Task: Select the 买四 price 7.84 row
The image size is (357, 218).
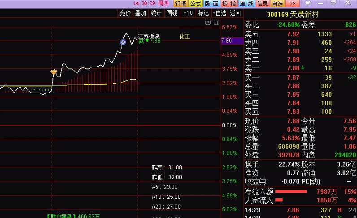Action: pos(300,103)
